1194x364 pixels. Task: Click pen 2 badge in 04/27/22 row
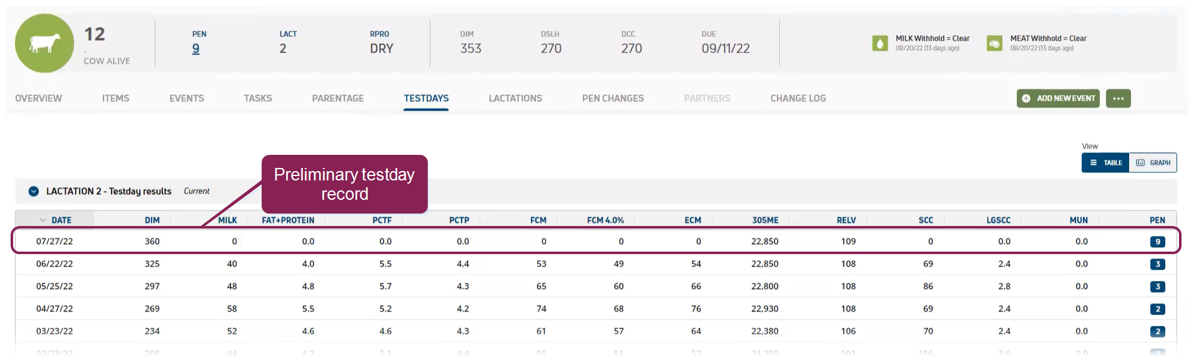1157,309
